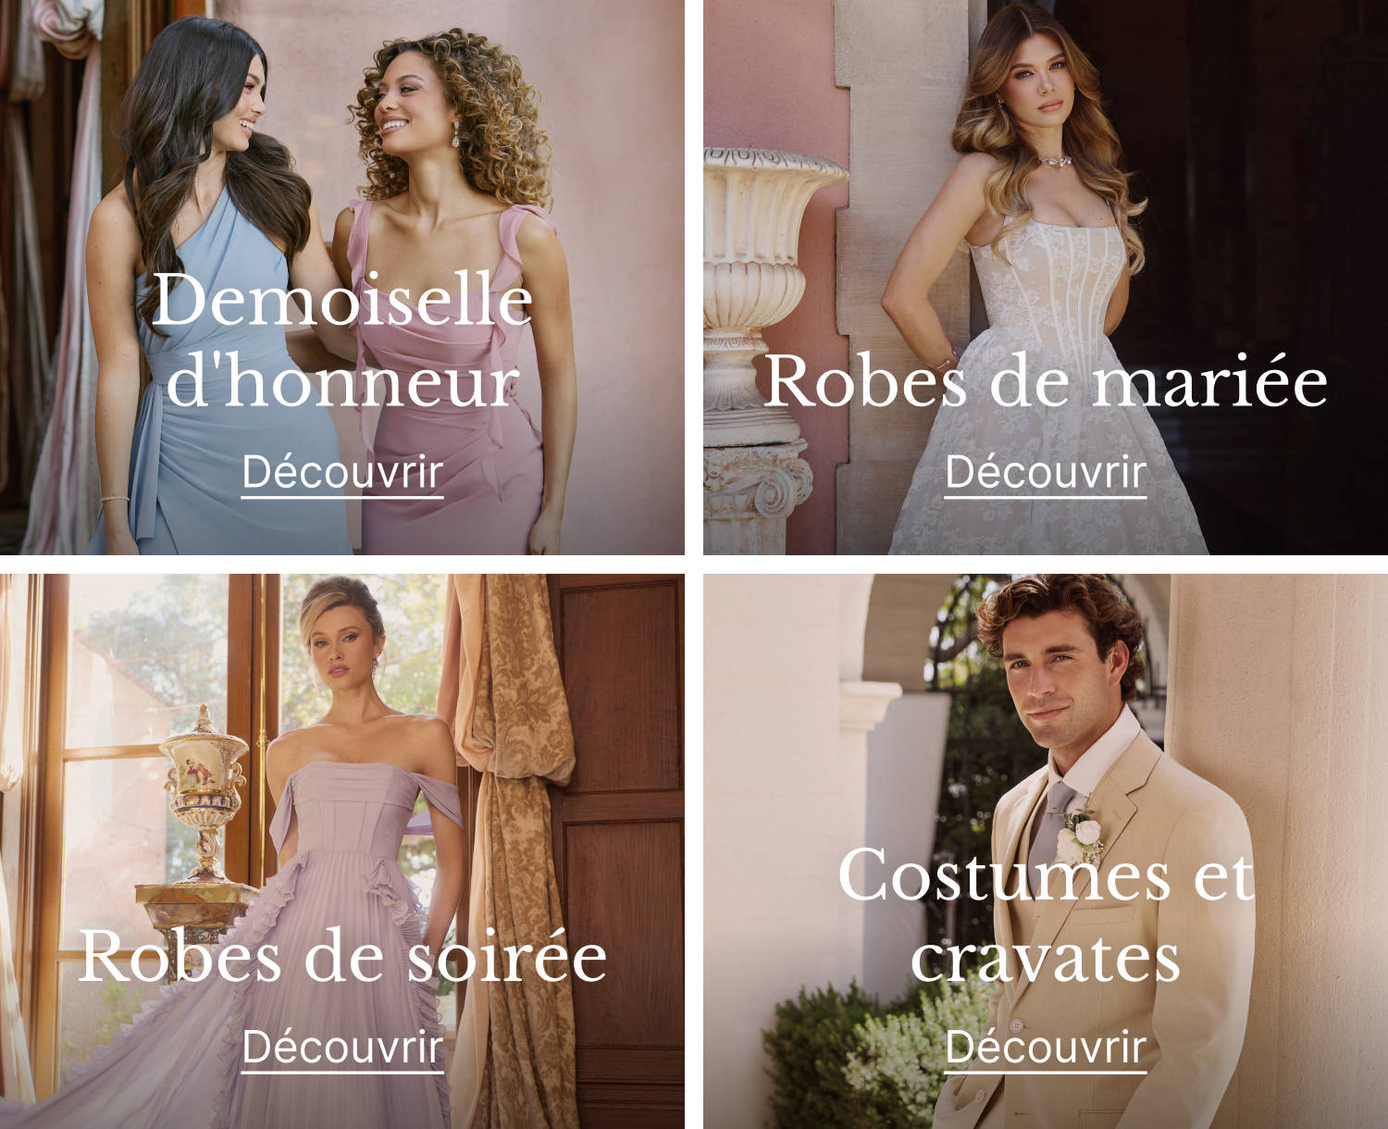
Task: Choose the Costumes et cravates heading
Action: 1046,914
